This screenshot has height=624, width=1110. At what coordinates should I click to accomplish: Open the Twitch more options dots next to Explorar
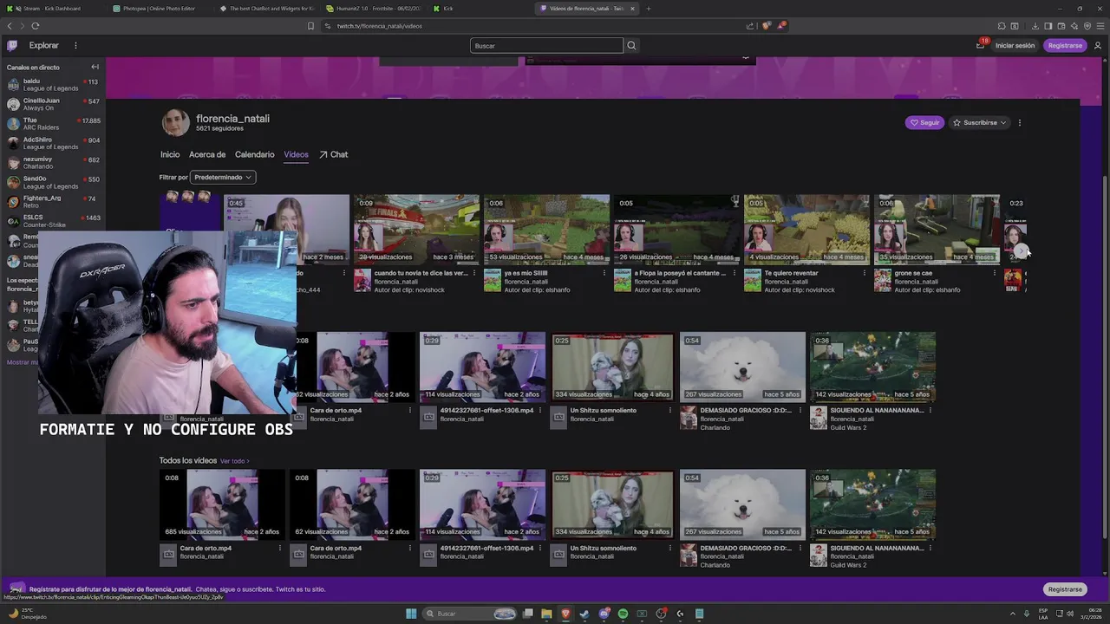coord(75,45)
